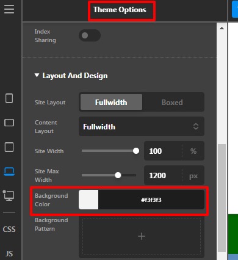
Task: Set Site Layout to Fullwidth
Action: click(x=111, y=102)
